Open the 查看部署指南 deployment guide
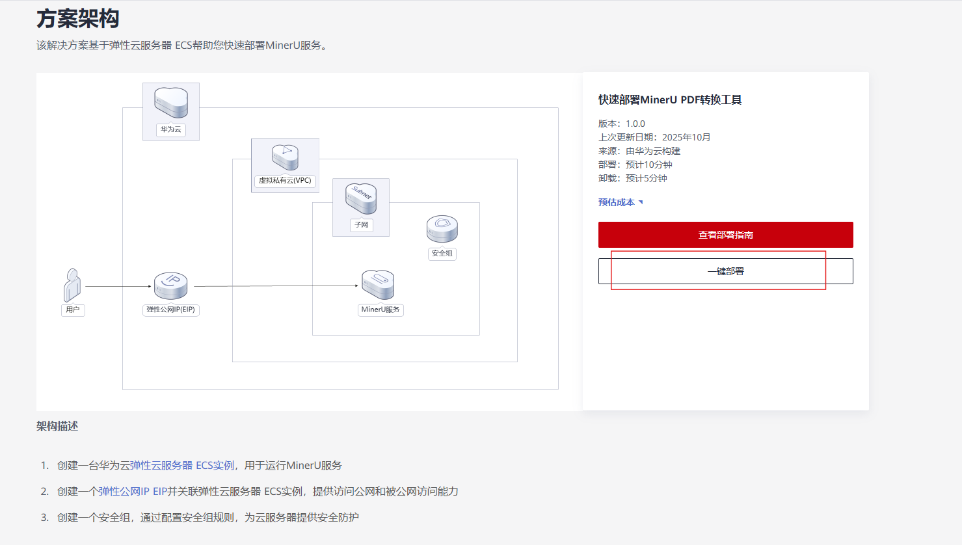This screenshot has width=962, height=545. (726, 235)
